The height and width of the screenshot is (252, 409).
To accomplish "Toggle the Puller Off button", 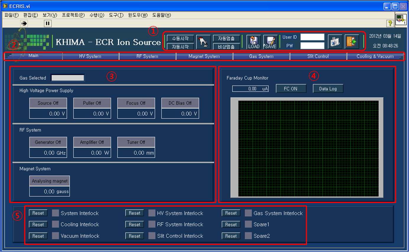I will [x=92, y=103].
